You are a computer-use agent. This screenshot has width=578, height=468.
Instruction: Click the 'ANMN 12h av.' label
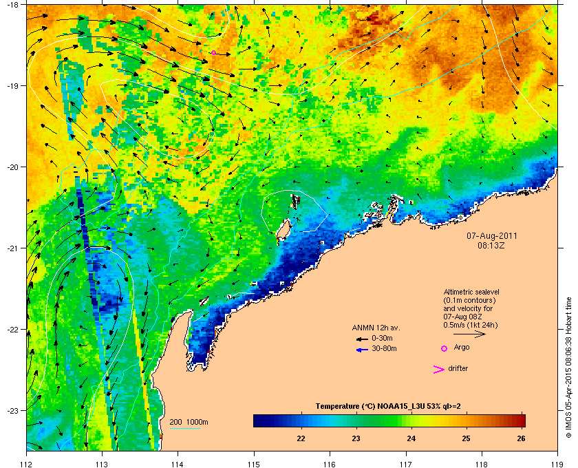376,328
